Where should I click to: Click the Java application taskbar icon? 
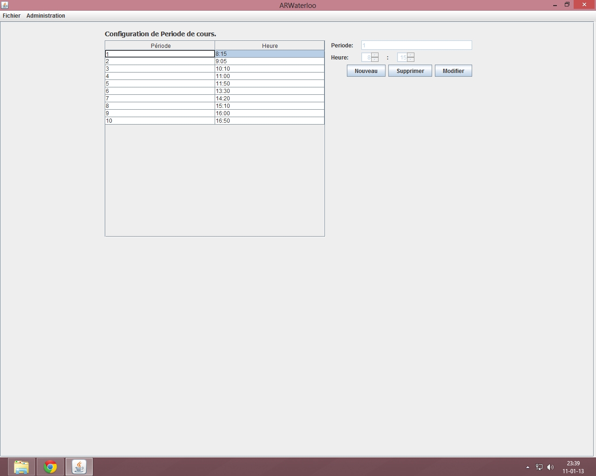click(x=79, y=467)
